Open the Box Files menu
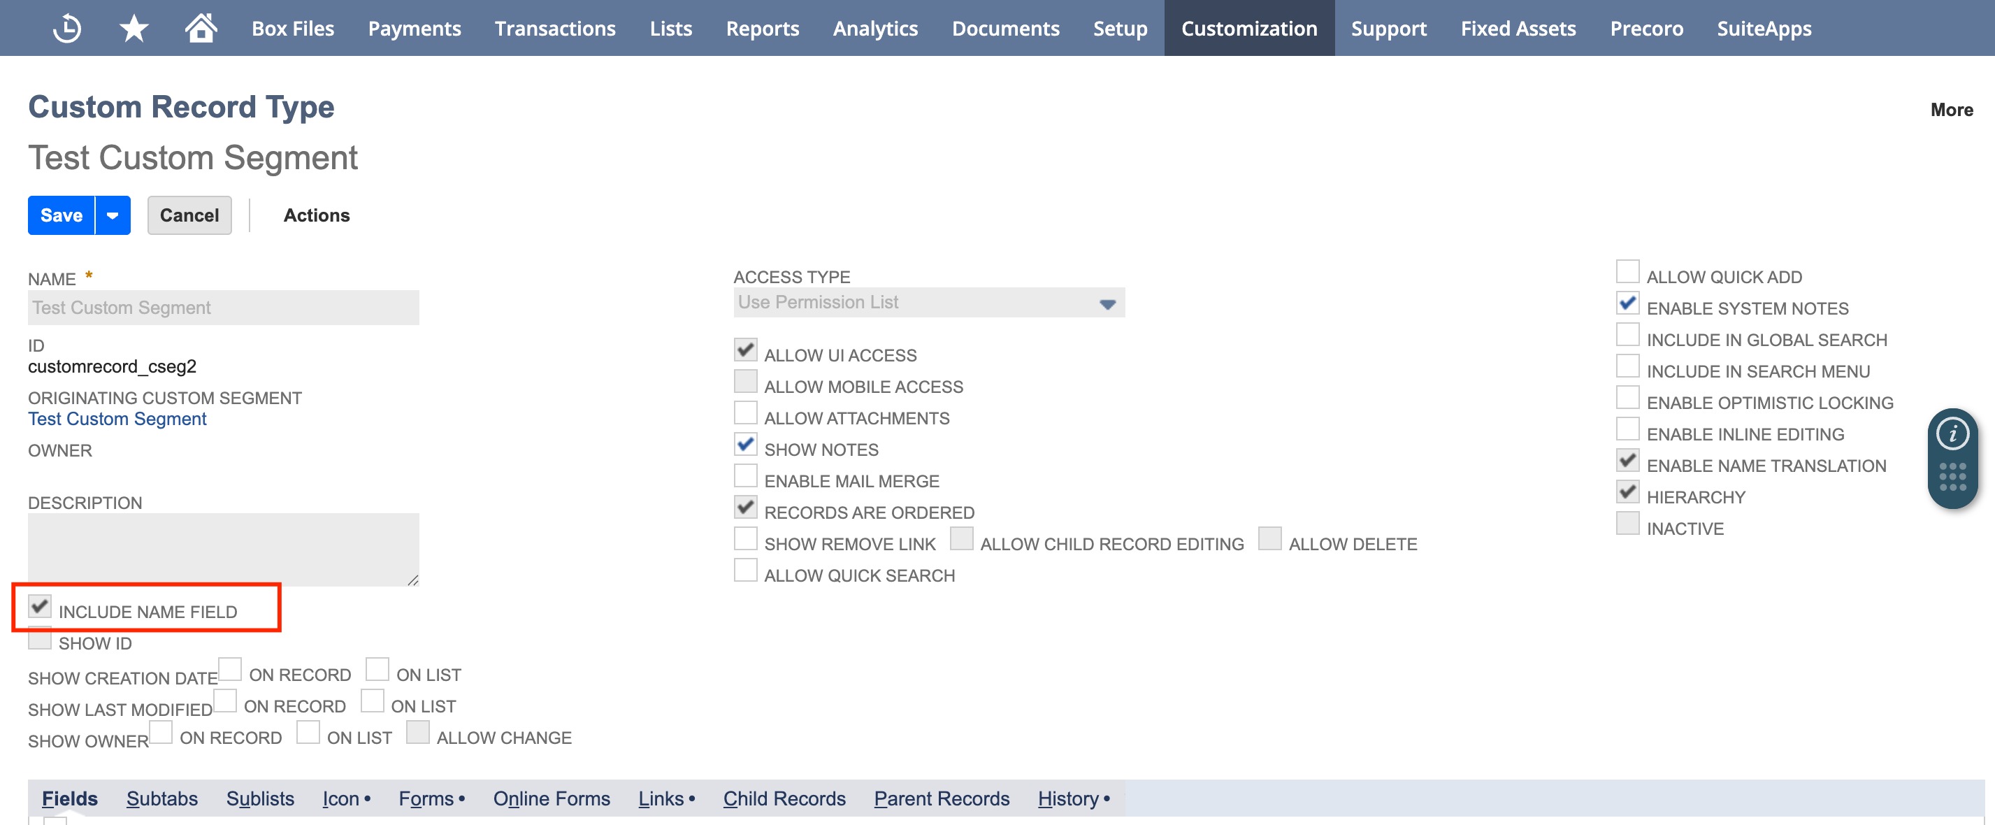 point(293,29)
